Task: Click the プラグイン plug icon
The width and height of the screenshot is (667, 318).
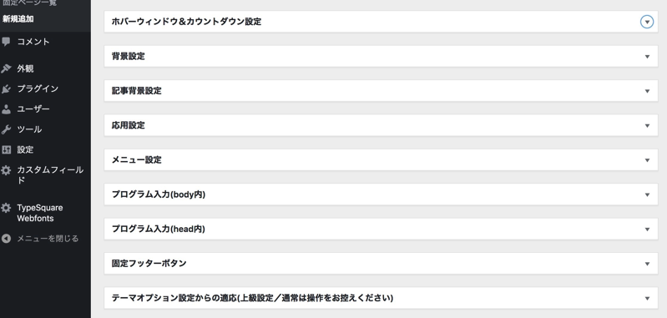Action: point(6,88)
